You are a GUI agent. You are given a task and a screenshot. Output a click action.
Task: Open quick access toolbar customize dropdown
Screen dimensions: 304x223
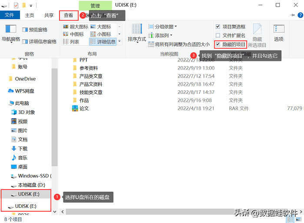click(31, 6)
